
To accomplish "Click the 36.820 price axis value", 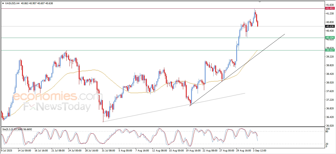I will coord(330,109).
